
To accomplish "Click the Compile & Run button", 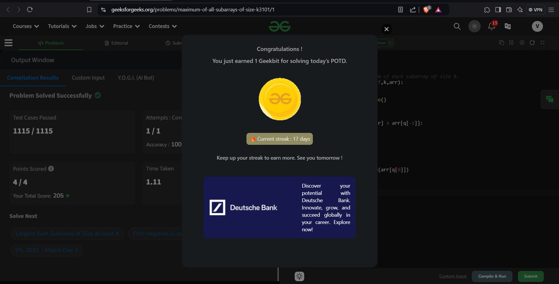I will click(492, 276).
